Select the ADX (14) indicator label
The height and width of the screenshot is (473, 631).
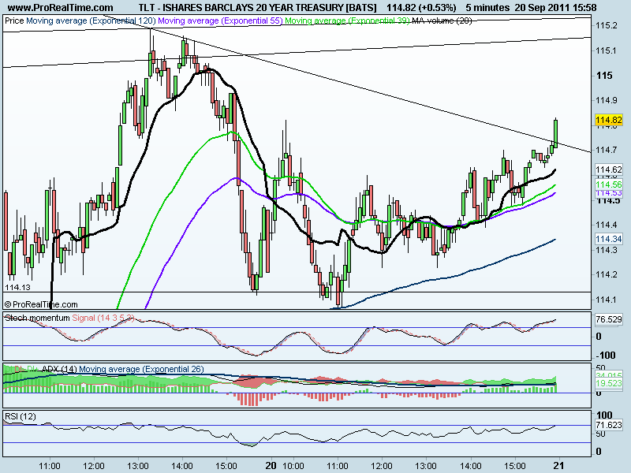(x=59, y=369)
